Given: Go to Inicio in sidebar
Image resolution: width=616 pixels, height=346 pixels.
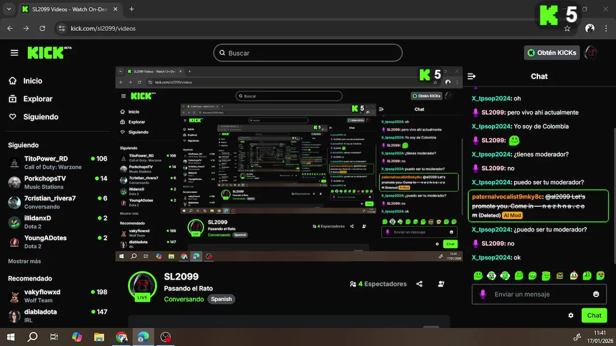Looking at the screenshot, I should (x=32, y=81).
